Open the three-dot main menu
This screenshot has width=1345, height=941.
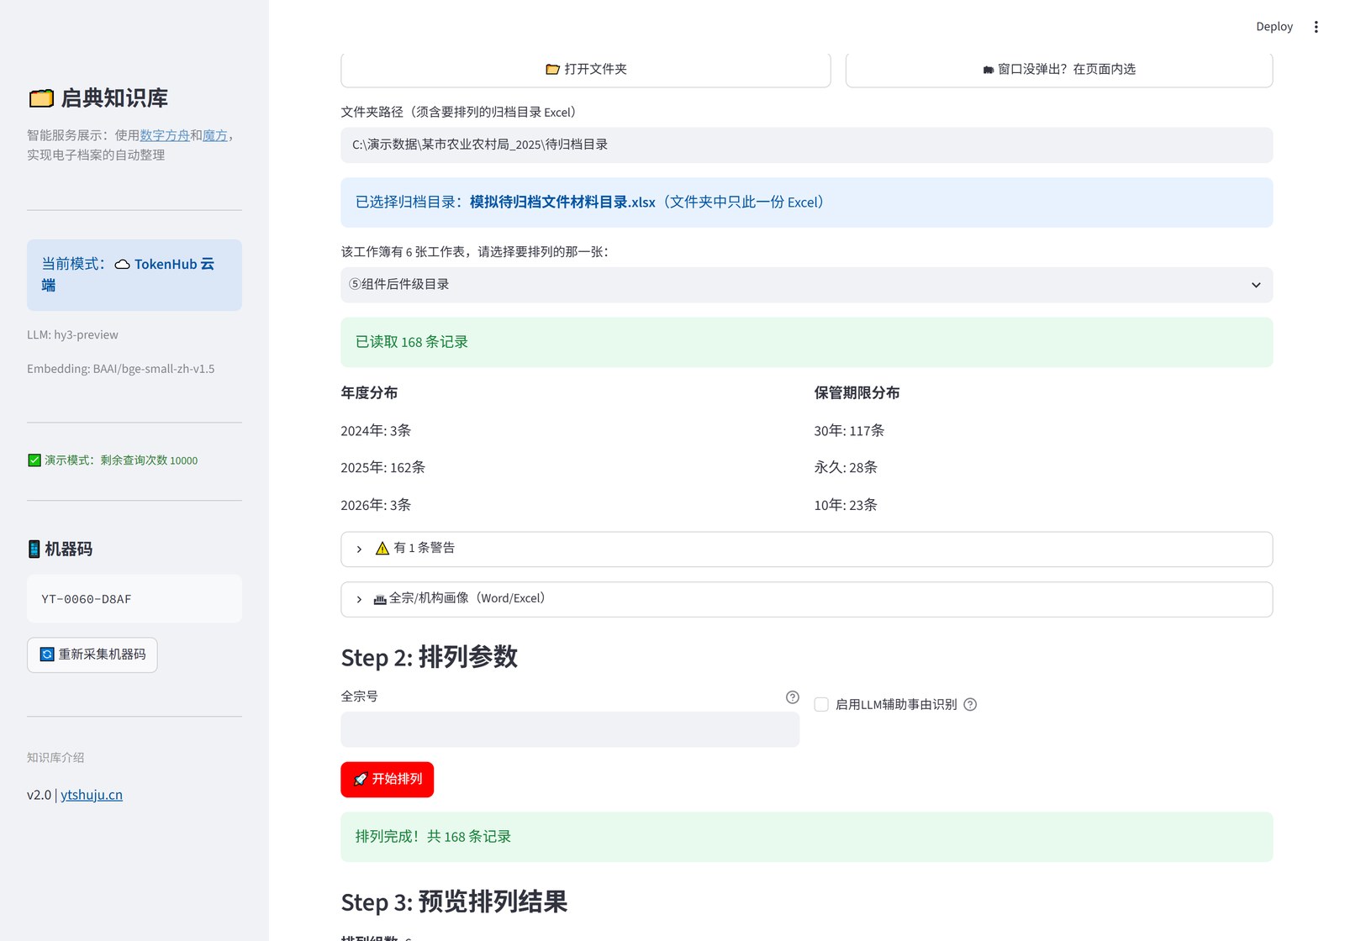coord(1316,27)
